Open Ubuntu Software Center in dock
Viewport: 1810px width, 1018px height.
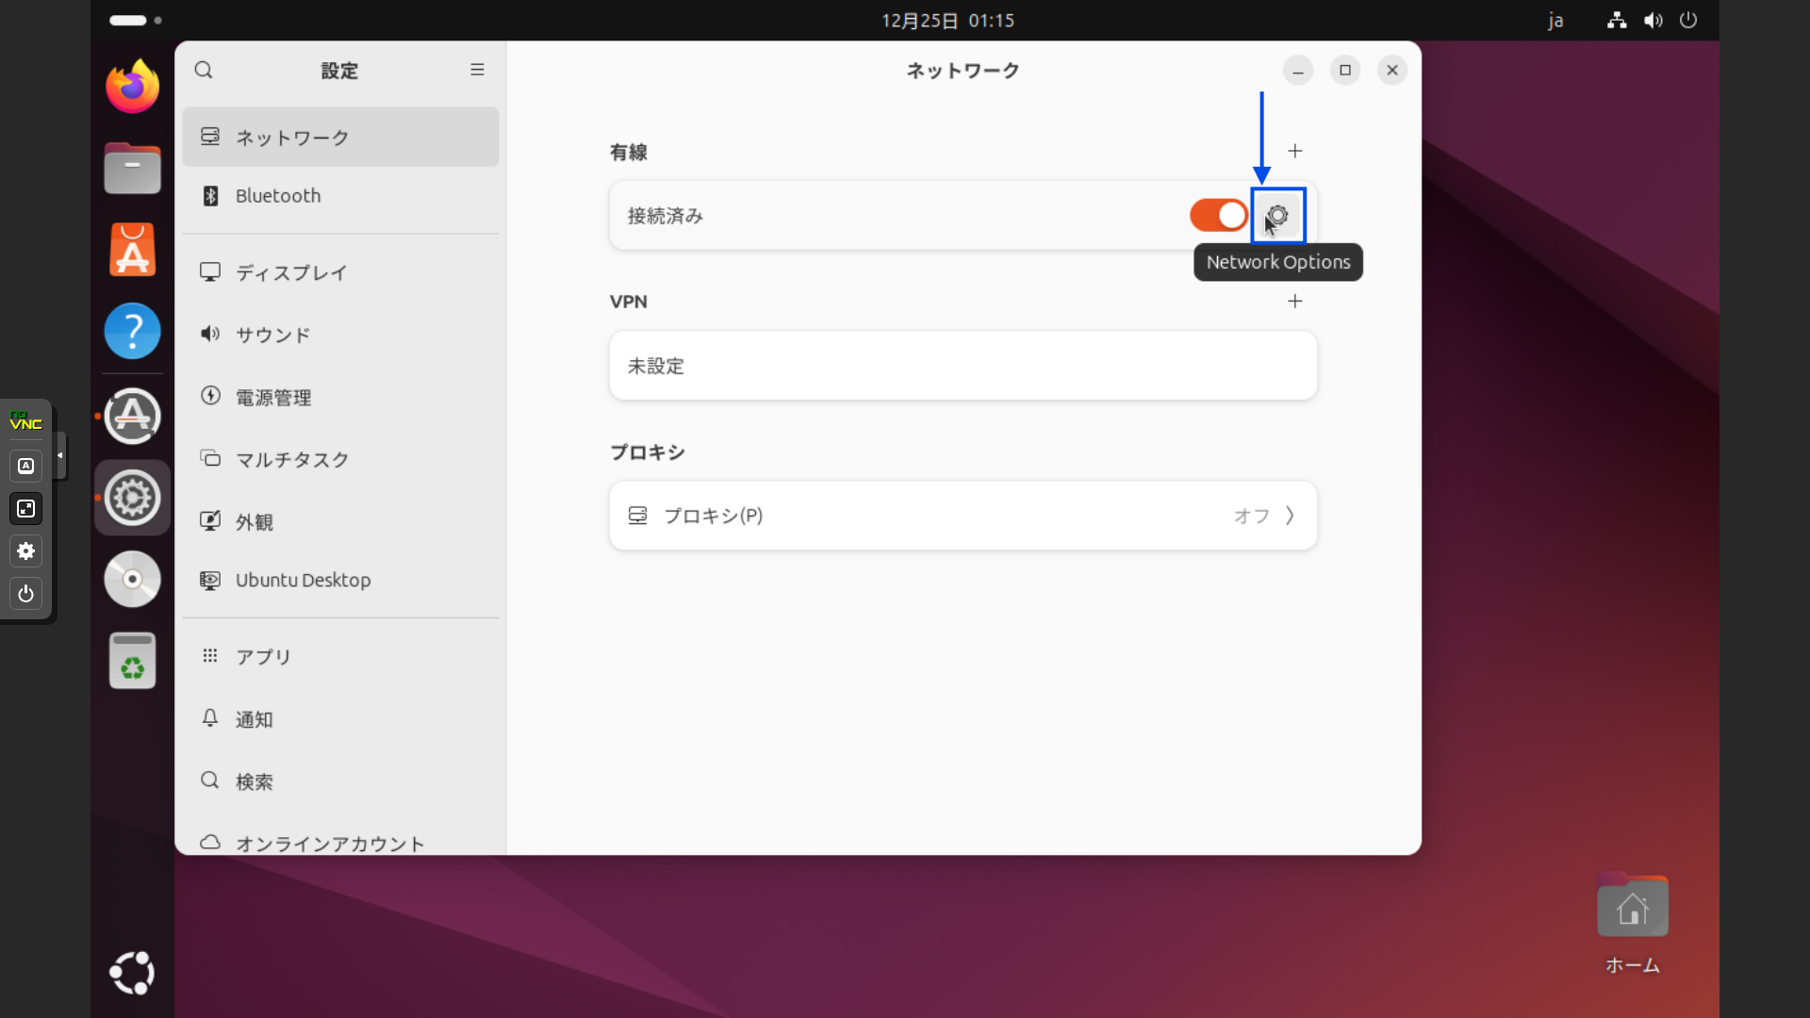click(132, 250)
